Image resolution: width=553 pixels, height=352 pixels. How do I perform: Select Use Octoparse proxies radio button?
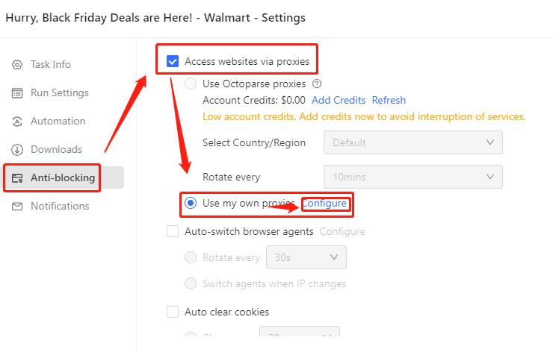[x=191, y=84]
